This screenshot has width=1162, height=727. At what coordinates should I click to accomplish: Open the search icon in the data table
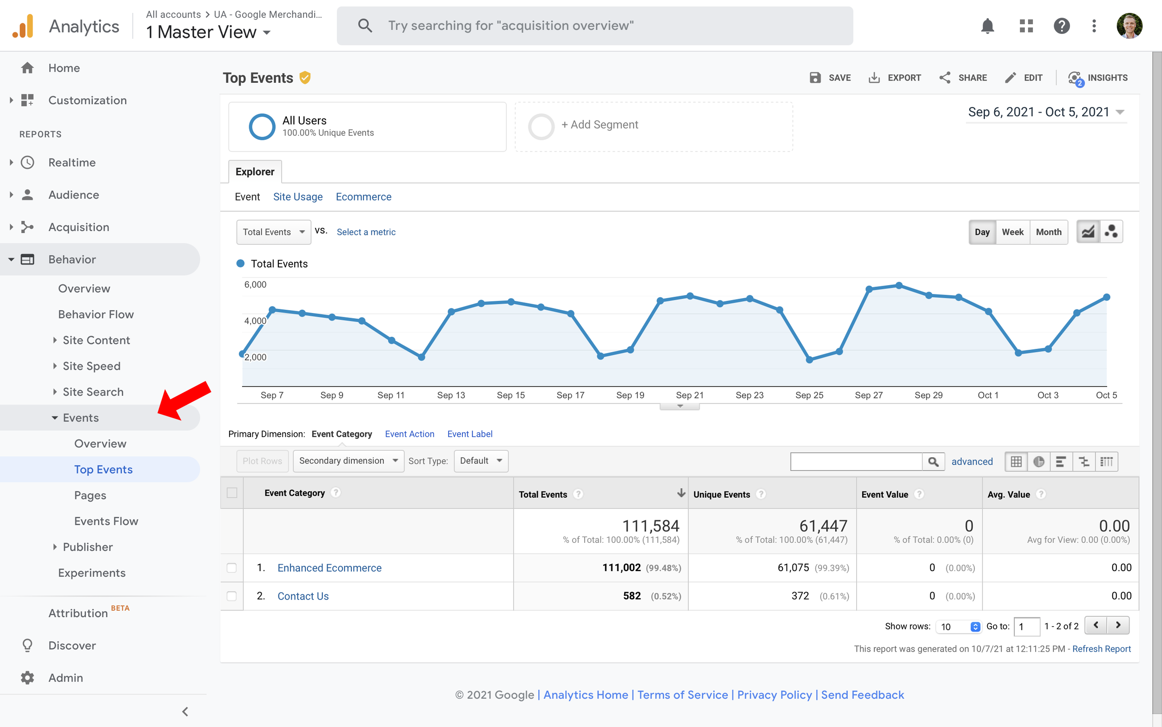(934, 461)
